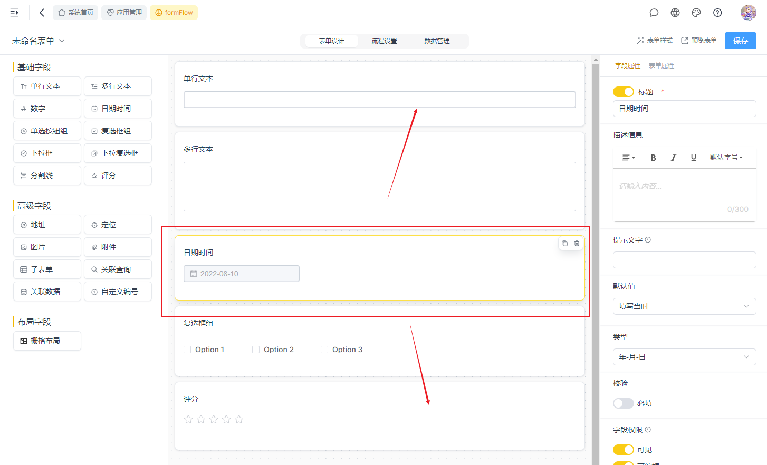Image resolution: width=767 pixels, height=465 pixels.
Task: Set the fifth rating star
Action: (x=239, y=419)
